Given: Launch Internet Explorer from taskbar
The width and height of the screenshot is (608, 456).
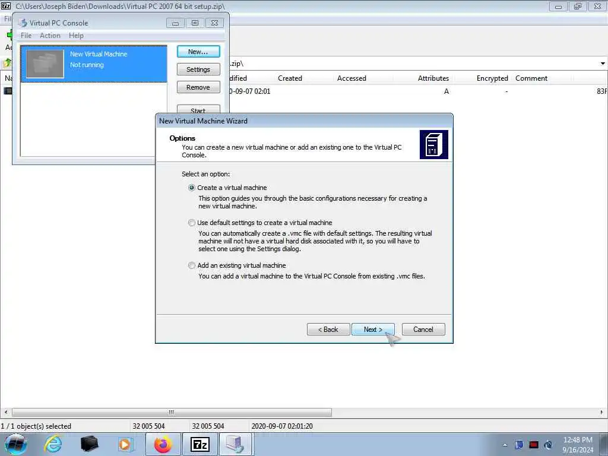Looking at the screenshot, I should (52, 444).
